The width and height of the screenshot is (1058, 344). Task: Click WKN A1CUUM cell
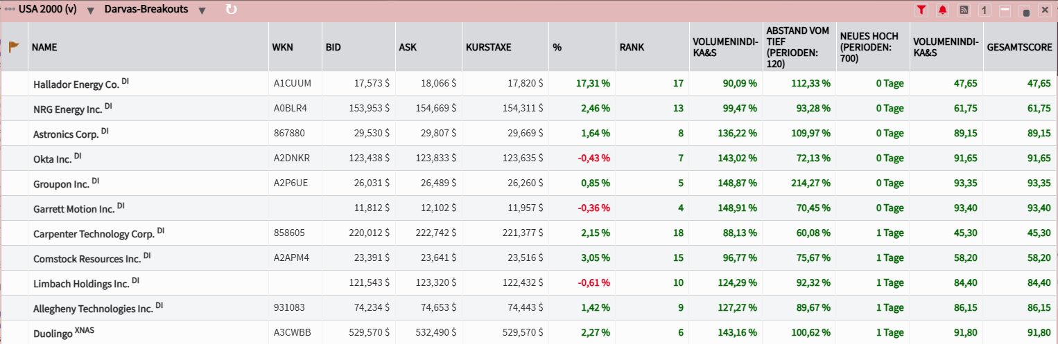coord(293,84)
